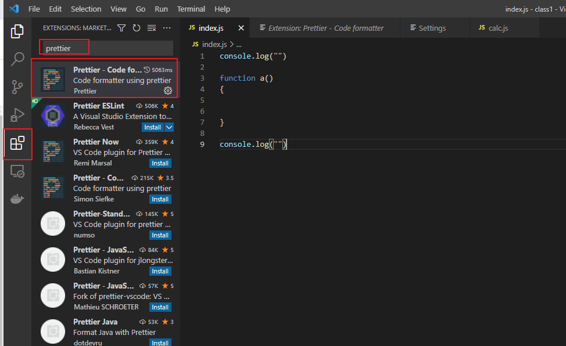The width and height of the screenshot is (566, 346).
Task: Install Simon Siefke's Prettier extension
Action: [160, 199]
